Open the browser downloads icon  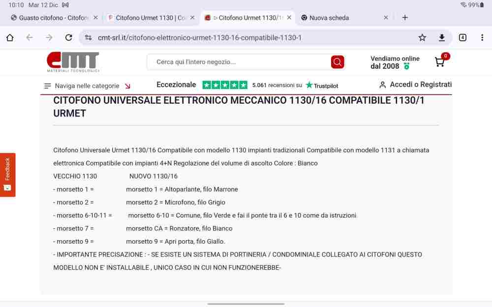442,38
